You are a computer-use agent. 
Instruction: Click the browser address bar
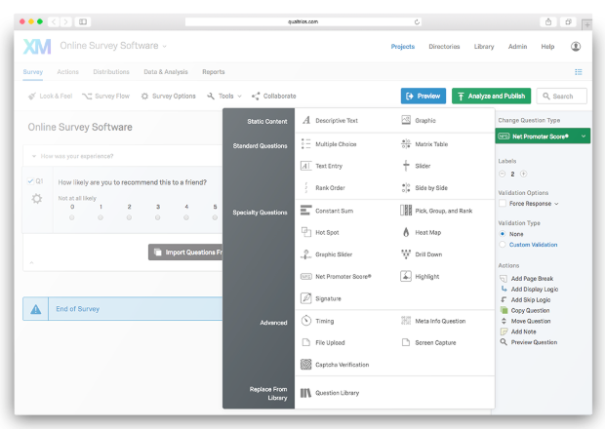[x=302, y=21]
